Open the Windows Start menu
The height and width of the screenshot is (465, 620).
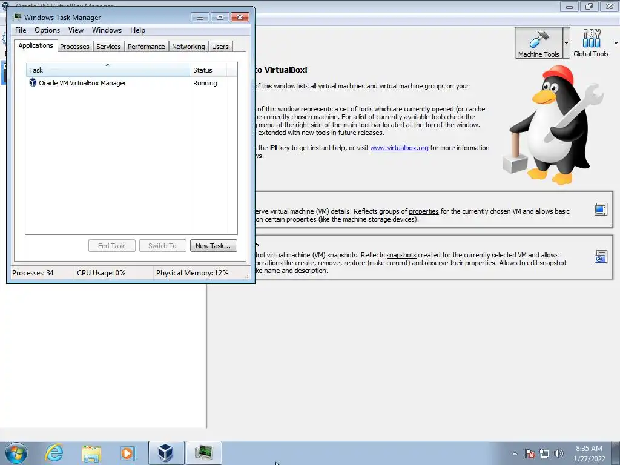tap(16, 453)
